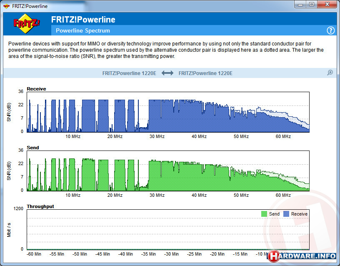Maximize the FRITZ!Powerline window

(x=312, y=4)
